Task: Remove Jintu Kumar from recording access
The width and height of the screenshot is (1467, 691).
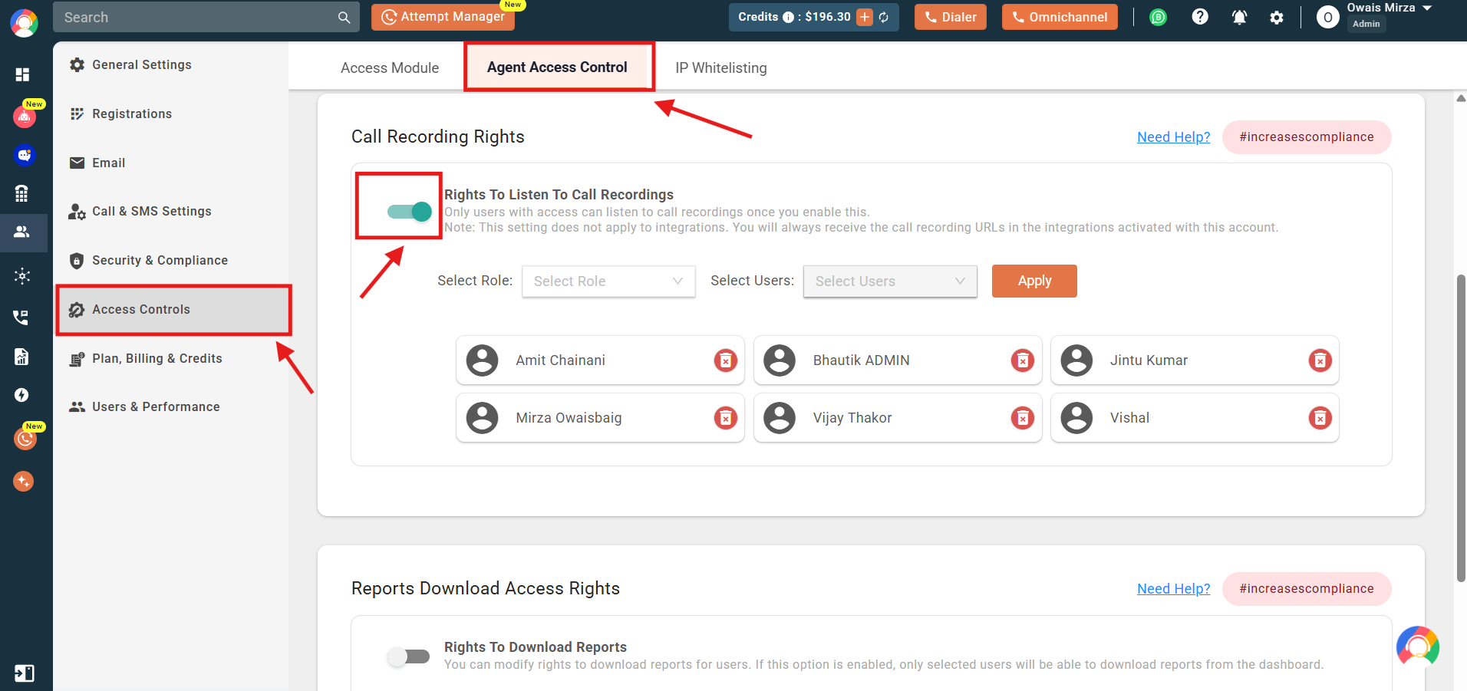Action: tap(1320, 360)
